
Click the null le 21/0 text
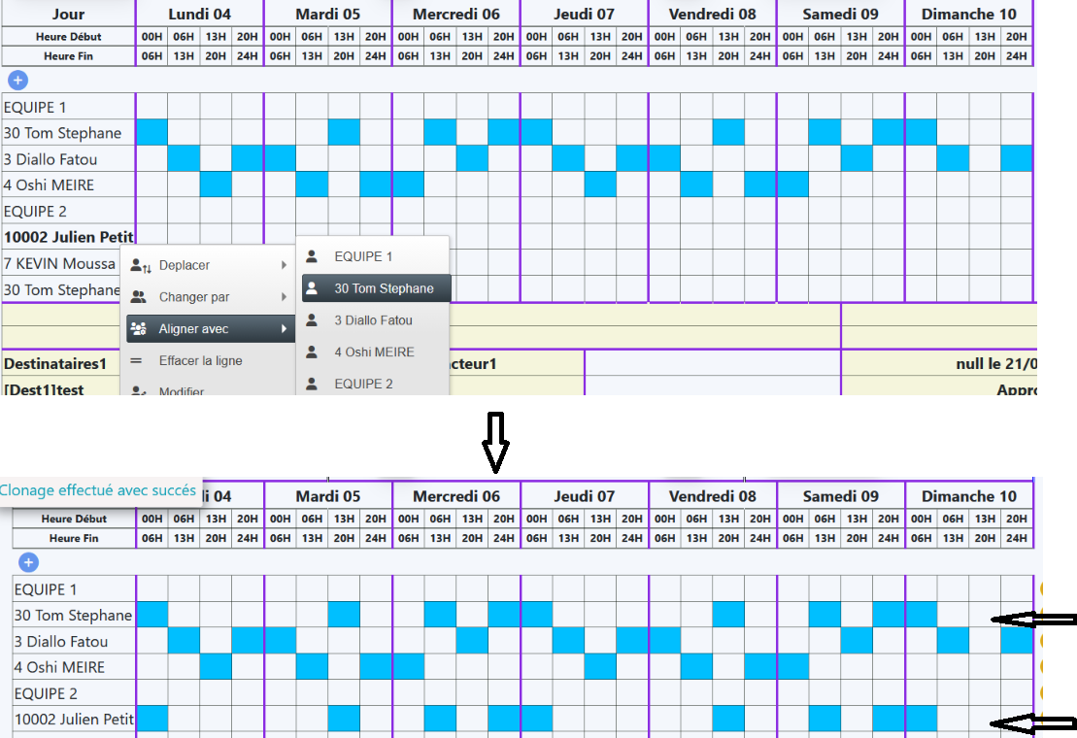(x=996, y=364)
